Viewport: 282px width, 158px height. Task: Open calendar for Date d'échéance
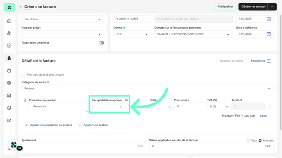coord(269,34)
